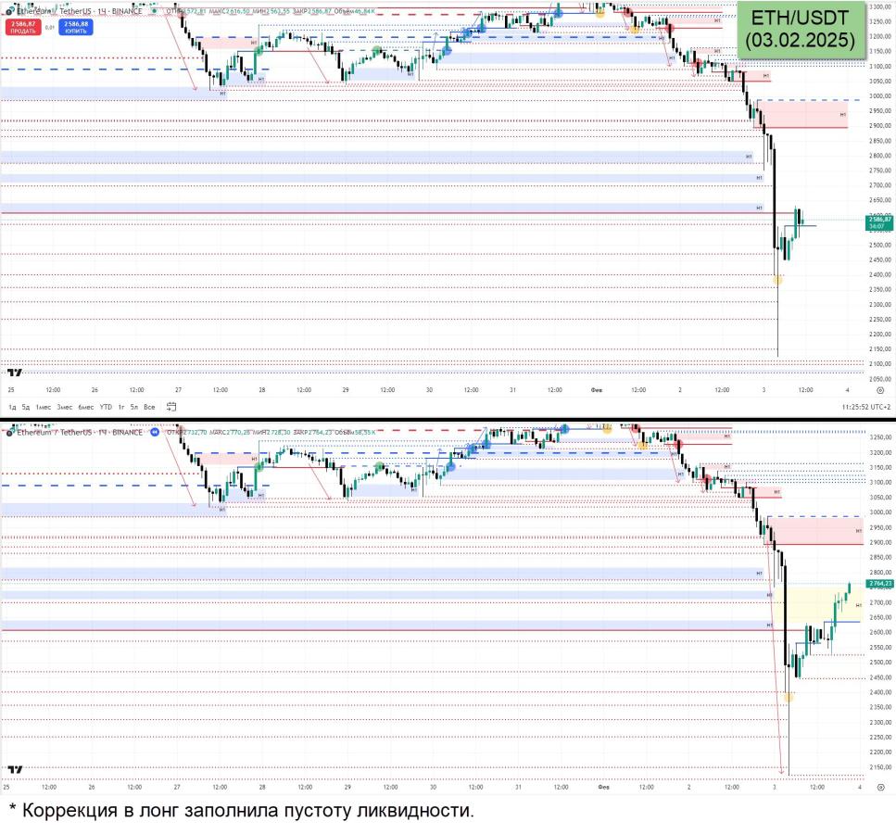Click the yellow marker at top chart low
The height and width of the screenshot is (834, 896).
pos(777,279)
